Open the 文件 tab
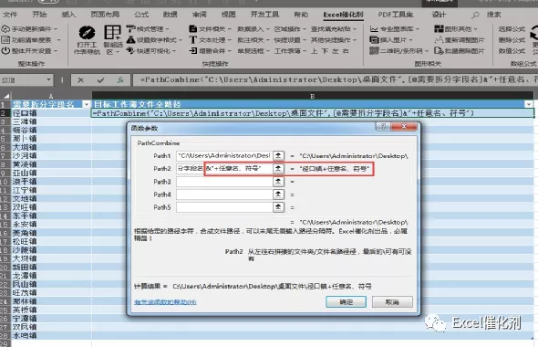538x347 pixels. click(x=10, y=15)
